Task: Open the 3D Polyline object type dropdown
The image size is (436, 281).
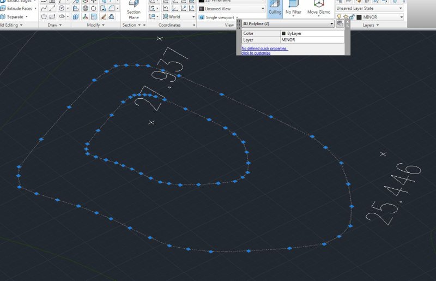Action: 331,24
